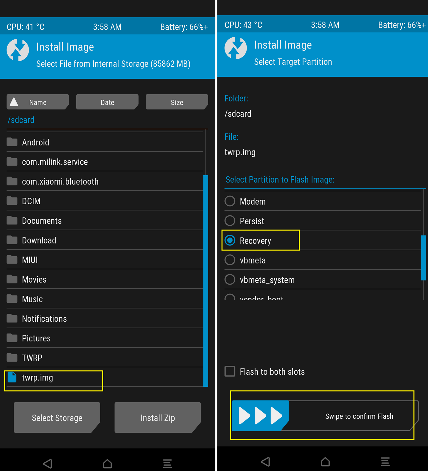Tap the back navigation icon on left screen
Screen dimensions: 428x471
coord(48,463)
